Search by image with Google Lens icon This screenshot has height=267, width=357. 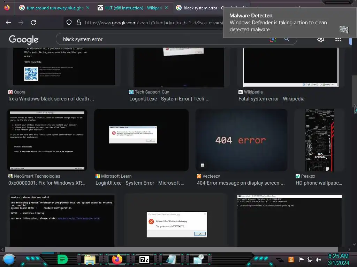[x=273, y=40]
